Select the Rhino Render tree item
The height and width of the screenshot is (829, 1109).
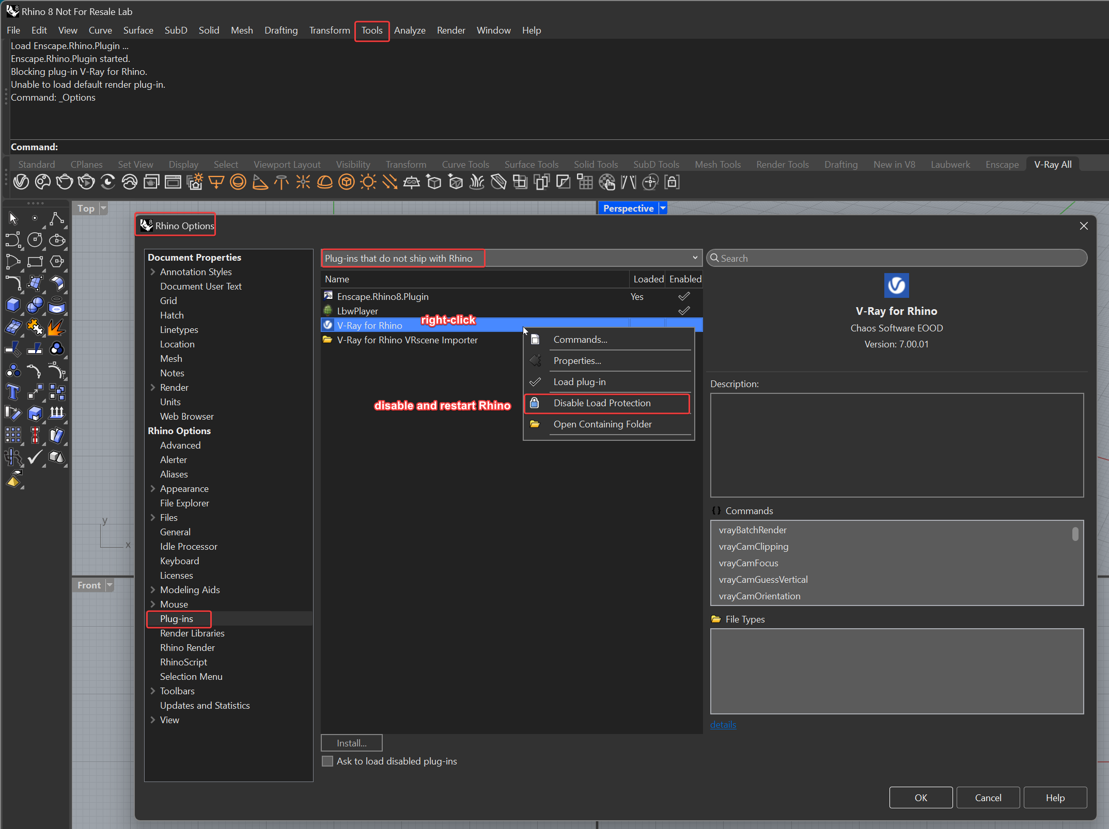188,647
